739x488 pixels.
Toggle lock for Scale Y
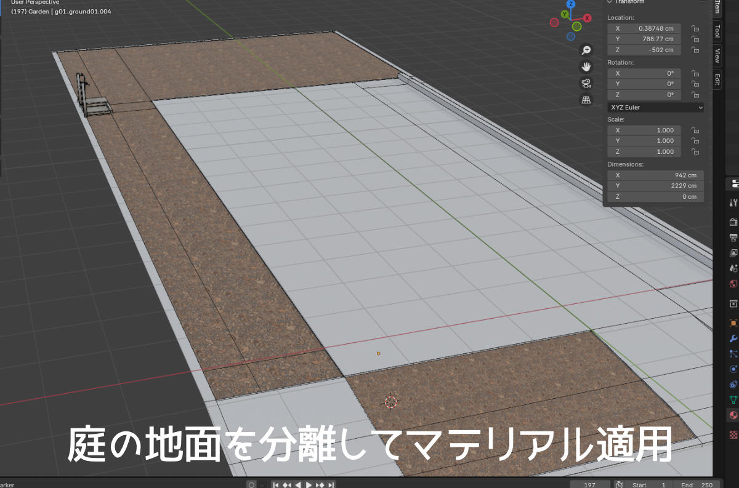pyautogui.click(x=694, y=141)
